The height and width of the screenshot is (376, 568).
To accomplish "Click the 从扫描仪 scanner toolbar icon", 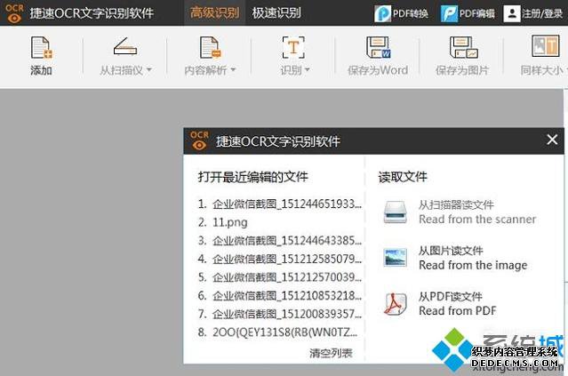I will pyautogui.click(x=125, y=46).
